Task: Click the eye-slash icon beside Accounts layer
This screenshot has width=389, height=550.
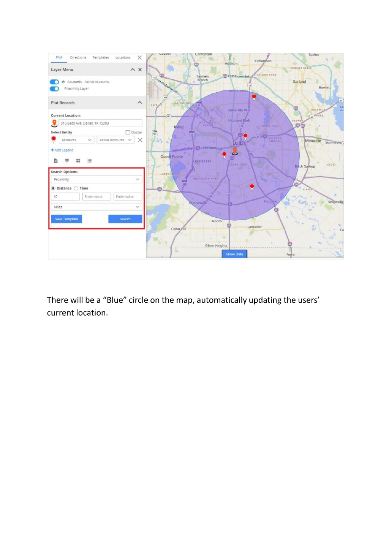Action: click(63, 82)
